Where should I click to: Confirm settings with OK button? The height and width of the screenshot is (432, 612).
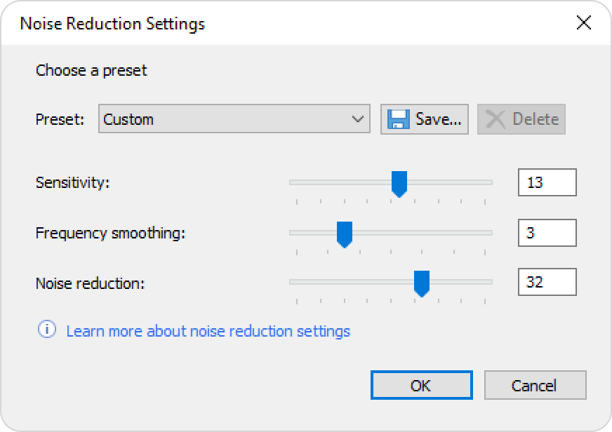coord(422,385)
